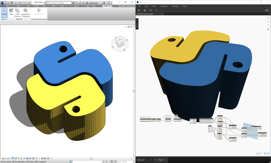The width and height of the screenshot is (271, 163).
Task: Toggle pan mode in Dynamo canvas
Action: (268, 29)
